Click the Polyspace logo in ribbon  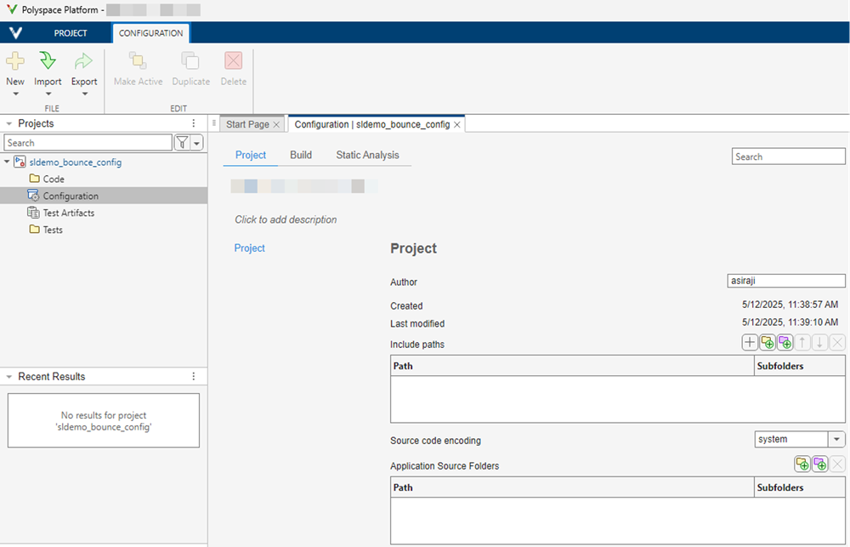tap(15, 33)
